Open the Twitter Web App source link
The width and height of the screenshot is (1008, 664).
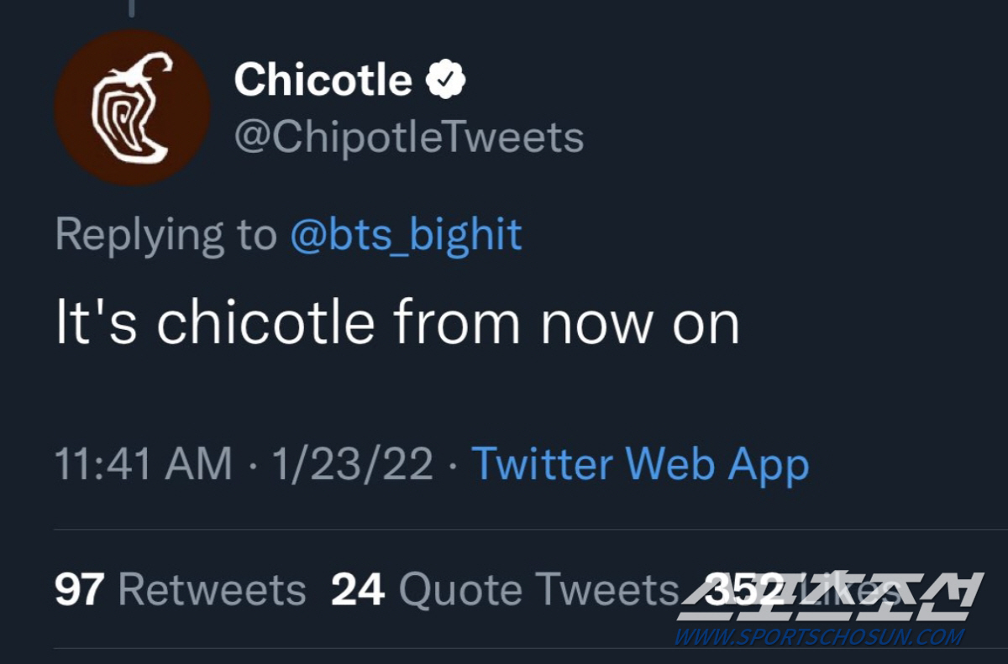(x=640, y=464)
